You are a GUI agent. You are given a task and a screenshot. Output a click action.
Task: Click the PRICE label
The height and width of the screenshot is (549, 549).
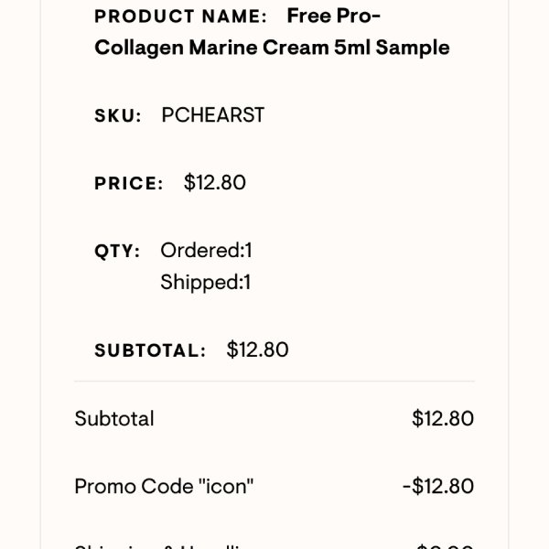click(x=129, y=183)
